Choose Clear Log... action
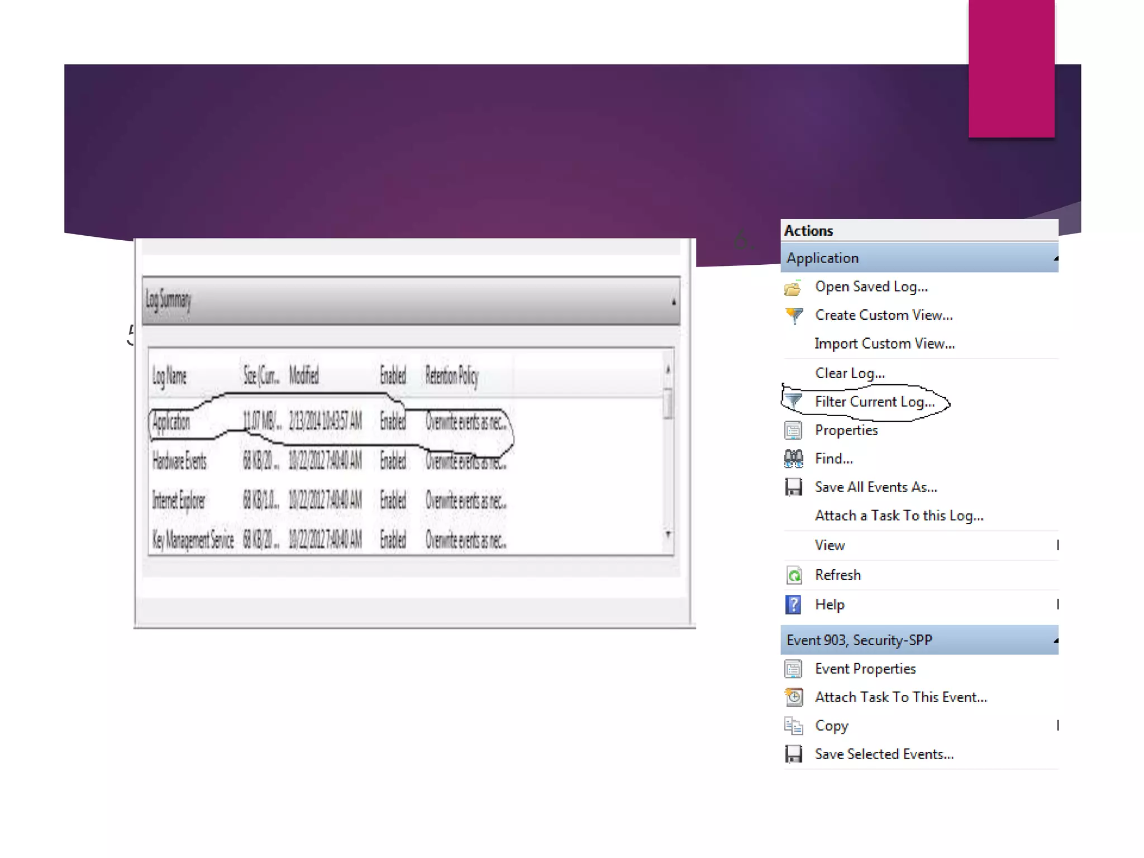Screen dimensions: 1144x858 click(x=850, y=373)
